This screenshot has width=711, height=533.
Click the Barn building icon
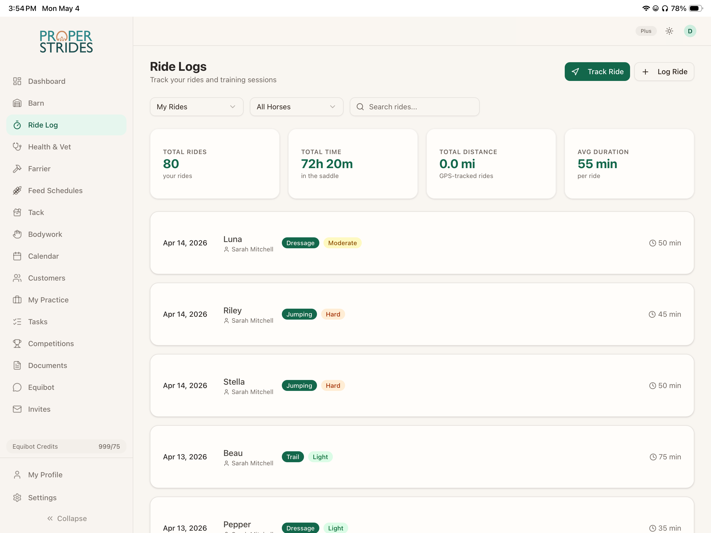tap(17, 103)
